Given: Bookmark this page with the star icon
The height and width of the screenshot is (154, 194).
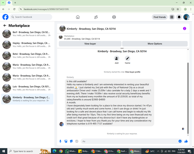Looking at the screenshot, I should tap(178, 9).
